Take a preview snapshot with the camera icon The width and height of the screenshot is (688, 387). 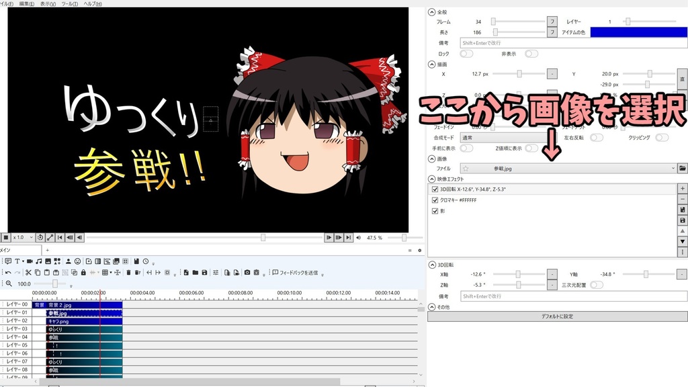coord(247,273)
